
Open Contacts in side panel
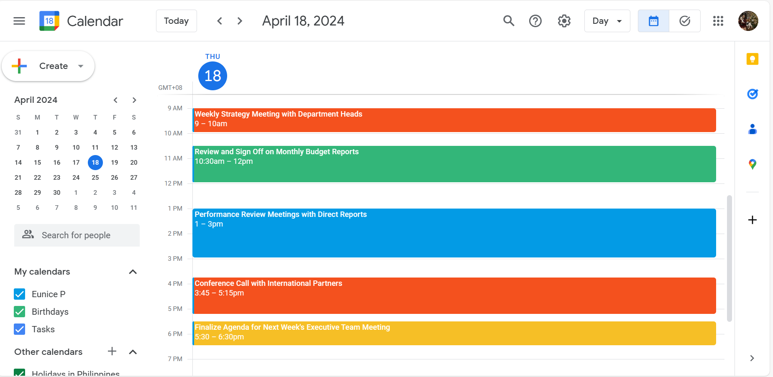(753, 129)
